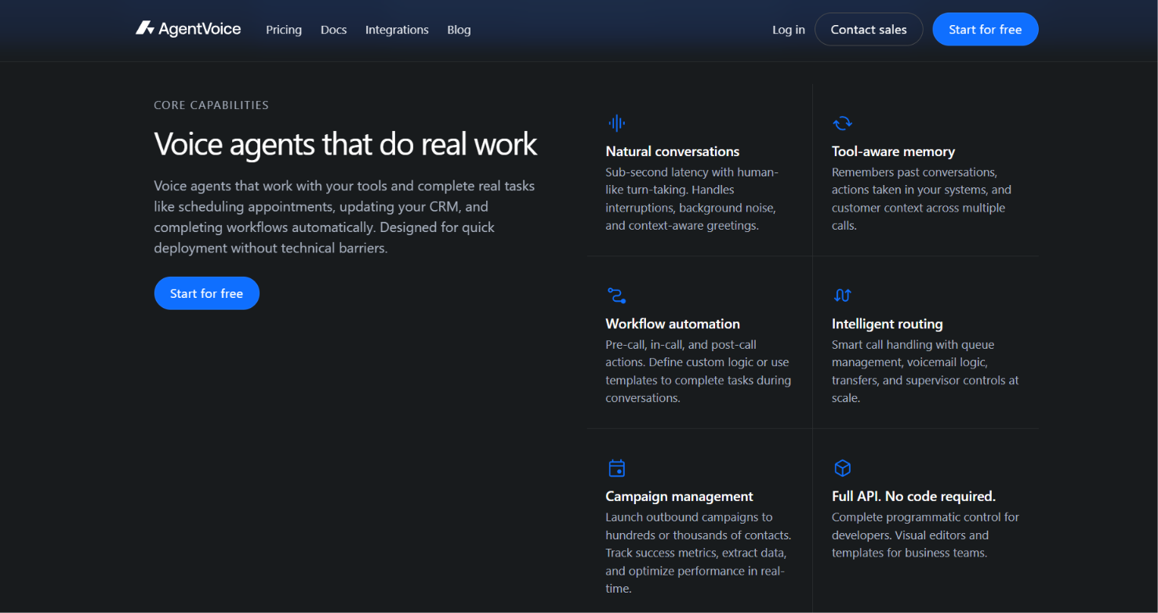Screen dimensions: 1158x613
Task: Click the heading Voice agents that do real work
Action: click(x=346, y=144)
